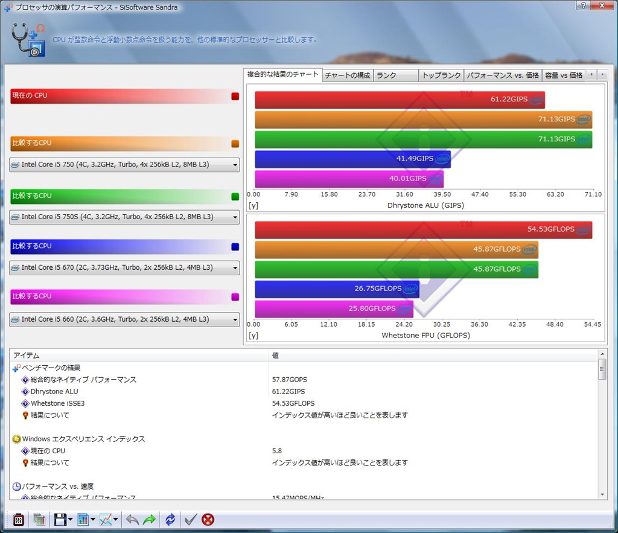This screenshot has width=618, height=533.
Task: Select the Whetstone iSSE3 result row
Action: [304, 403]
